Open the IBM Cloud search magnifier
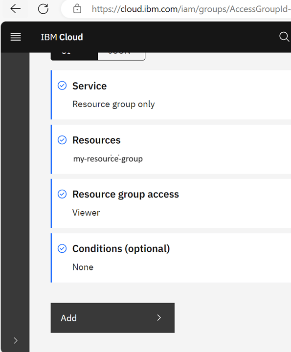 click(x=284, y=37)
